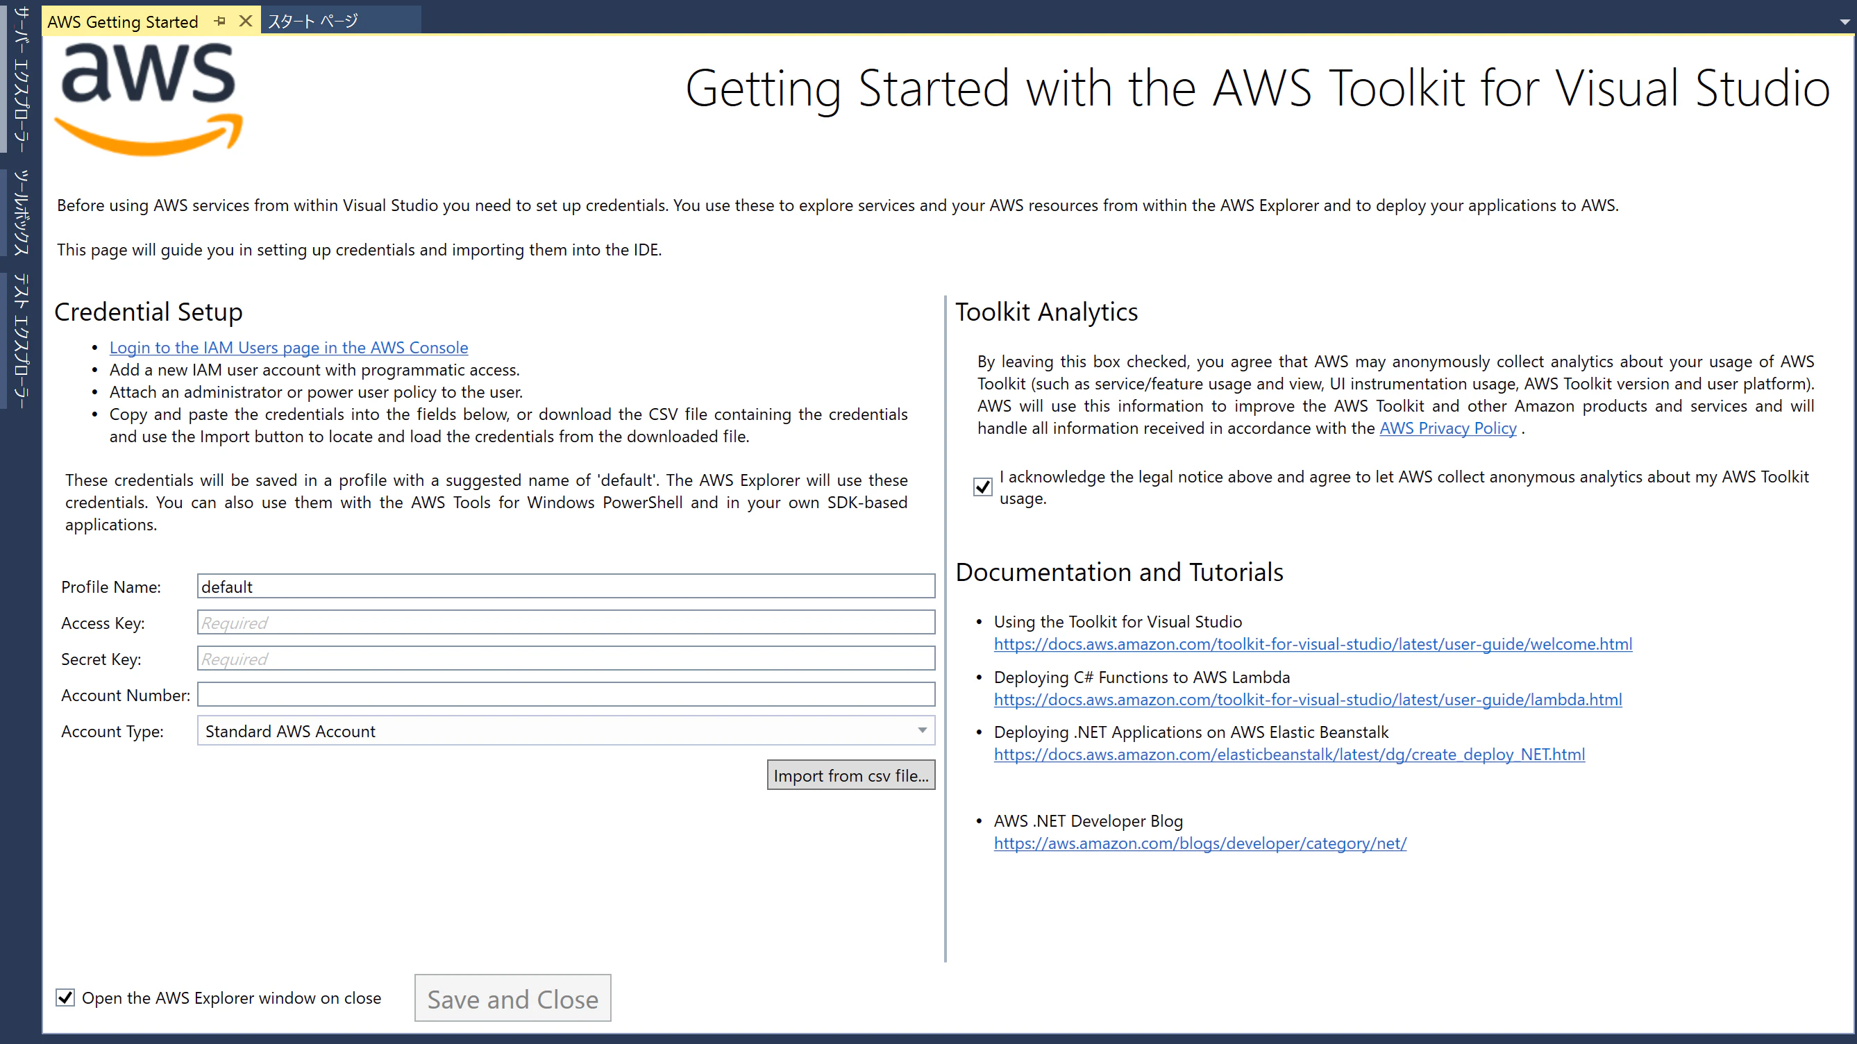The image size is (1857, 1044).
Task: Open the ツールボックス side panel
Action: [22, 213]
